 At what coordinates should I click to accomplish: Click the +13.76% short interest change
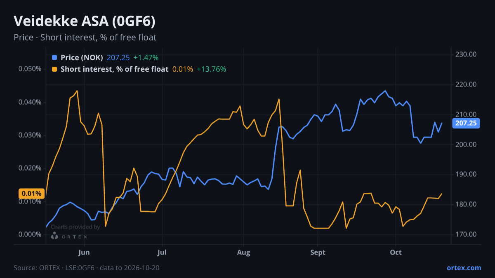(212, 69)
